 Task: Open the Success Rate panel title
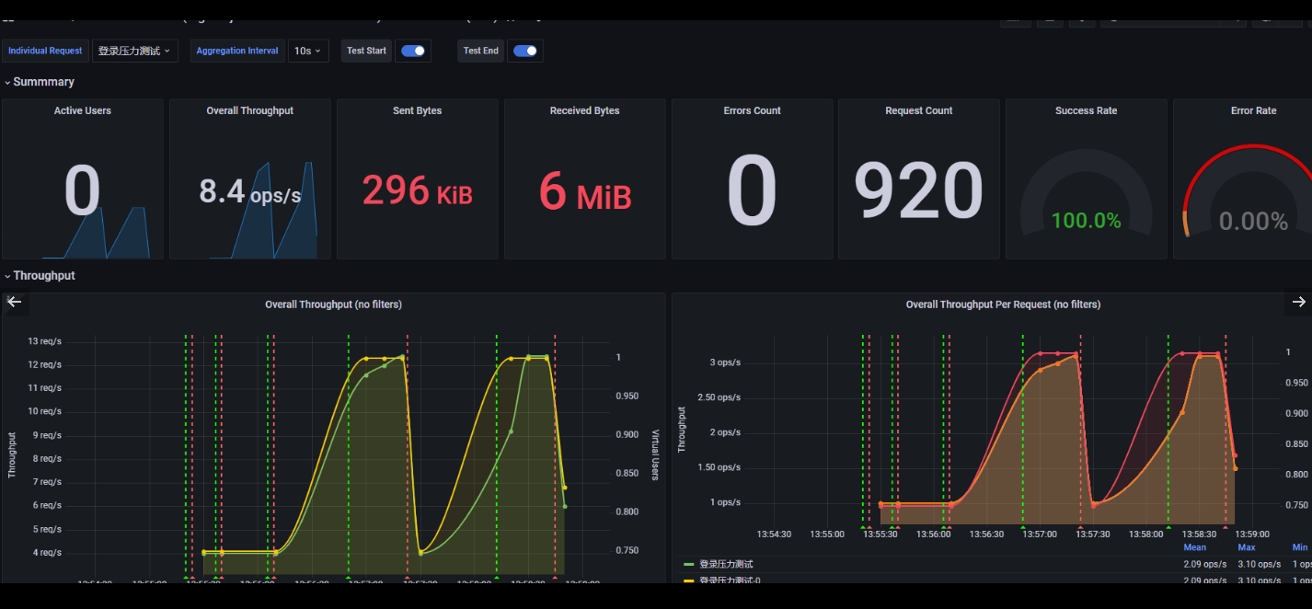1087,110
